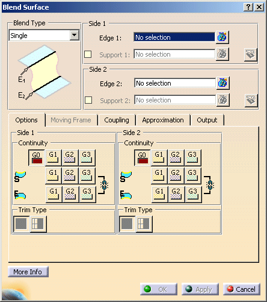The width and height of the screenshot is (267, 302).
Task: Select second trim type for Side 1
Action: (38, 224)
